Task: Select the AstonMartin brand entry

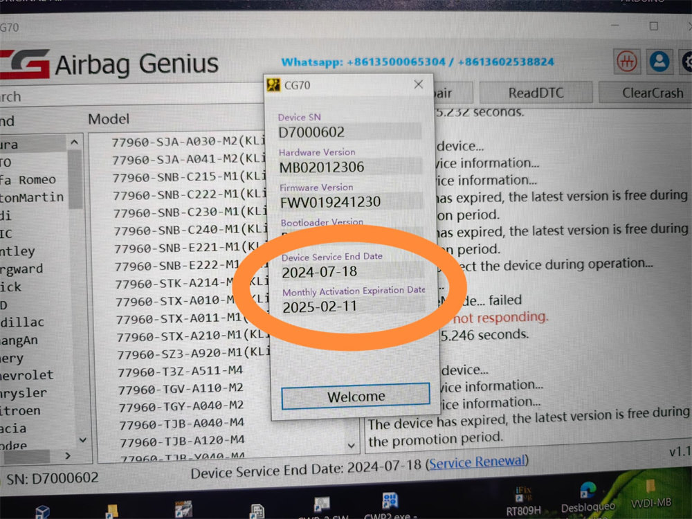Action: click(x=32, y=197)
